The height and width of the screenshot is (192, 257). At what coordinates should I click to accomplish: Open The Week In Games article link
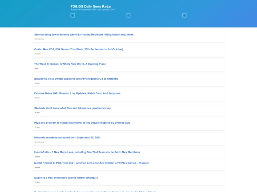coord(70,64)
